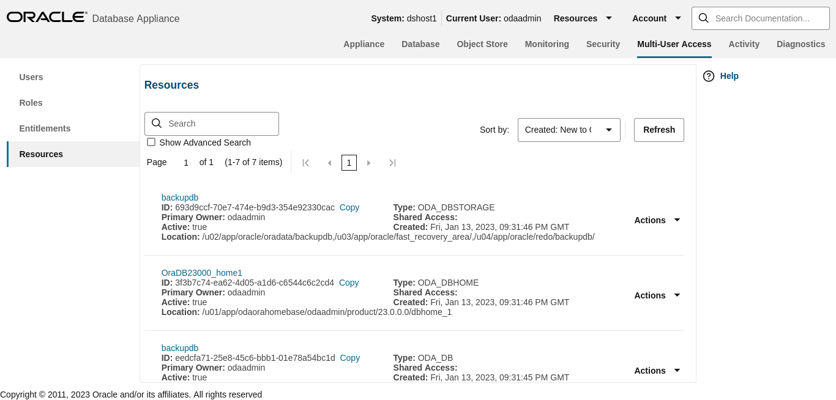The height and width of the screenshot is (400, 836).
Task: Click the Refresh button
Action: [x=659, y=130]
